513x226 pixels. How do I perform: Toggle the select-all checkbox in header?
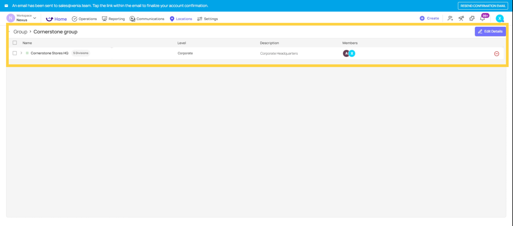click(x=15, y=43)
